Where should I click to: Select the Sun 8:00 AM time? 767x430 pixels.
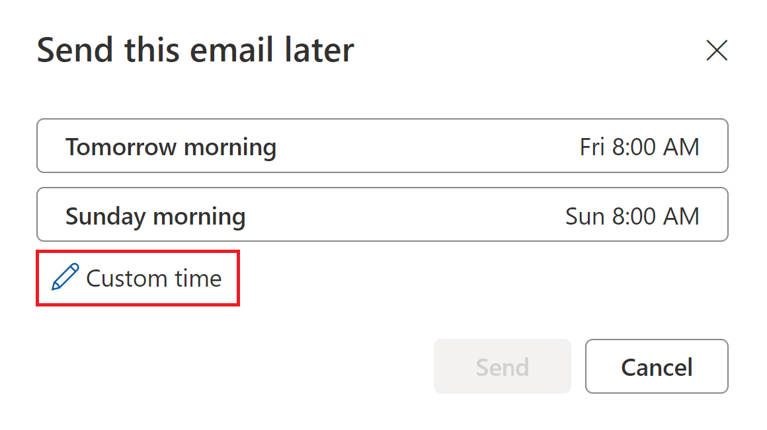point(632,216)
